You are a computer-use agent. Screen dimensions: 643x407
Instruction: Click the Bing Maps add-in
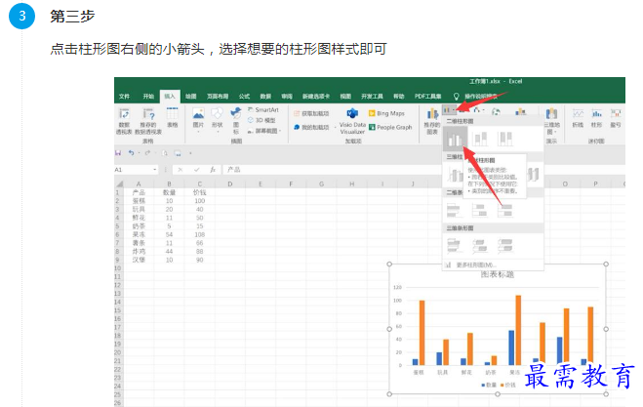[386, 113]
